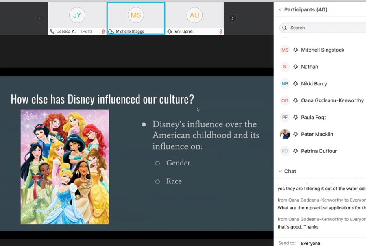Collapse the Participants panel with its chevron

point(280,10)
